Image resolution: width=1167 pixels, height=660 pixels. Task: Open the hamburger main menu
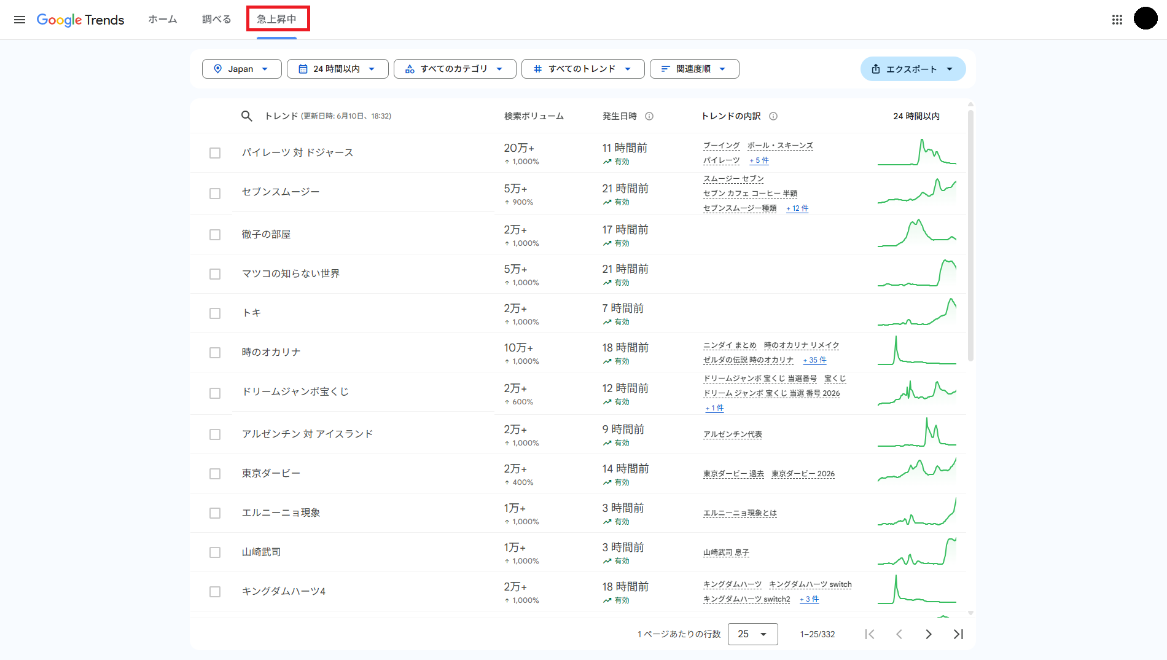click(20, 20)
